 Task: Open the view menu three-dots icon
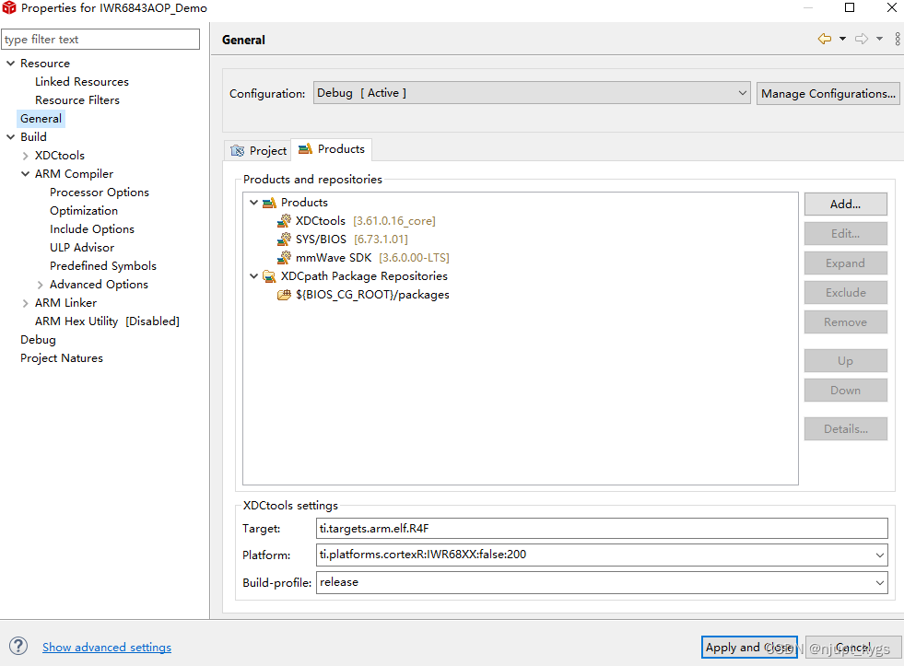pos(897,39)
